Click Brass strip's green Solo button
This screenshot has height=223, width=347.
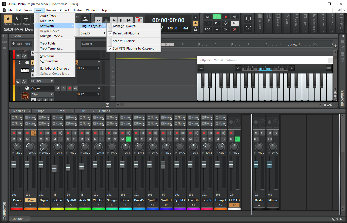tap(128, 139)
